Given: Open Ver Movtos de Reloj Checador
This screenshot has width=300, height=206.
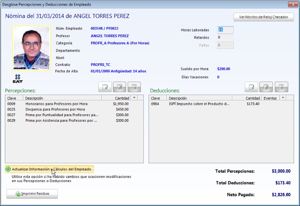Looking at the screenshot, I should (264, 17).
